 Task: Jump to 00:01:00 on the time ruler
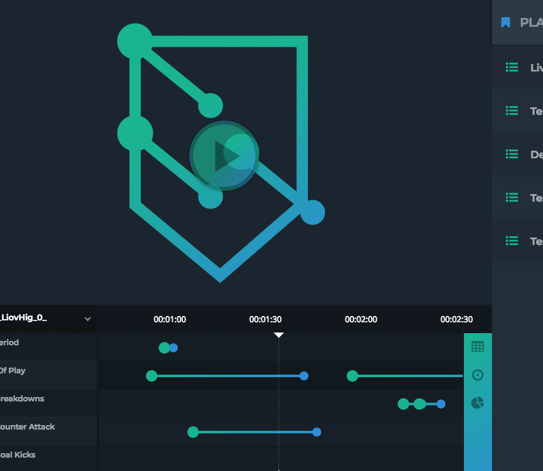tap(170, 320)
